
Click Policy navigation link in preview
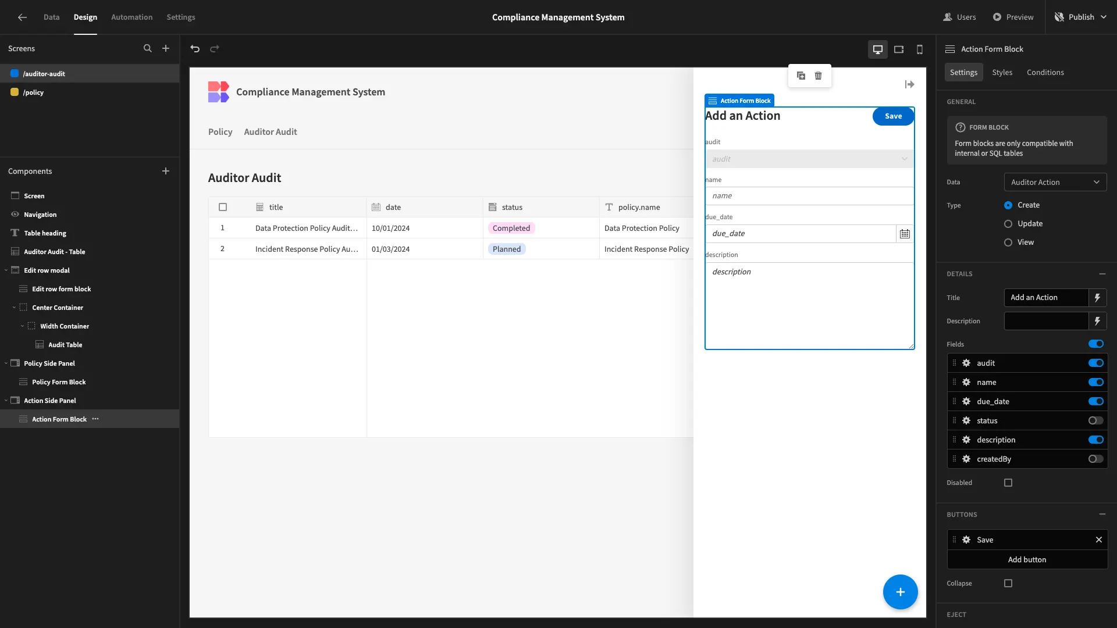click(x=220, y=132)
